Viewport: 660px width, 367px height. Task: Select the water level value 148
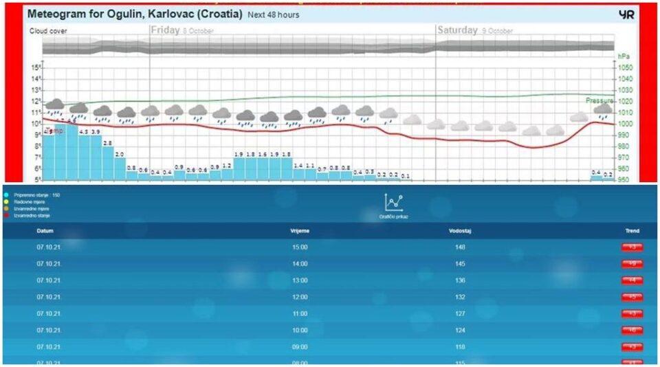click(x=460, y=247)
